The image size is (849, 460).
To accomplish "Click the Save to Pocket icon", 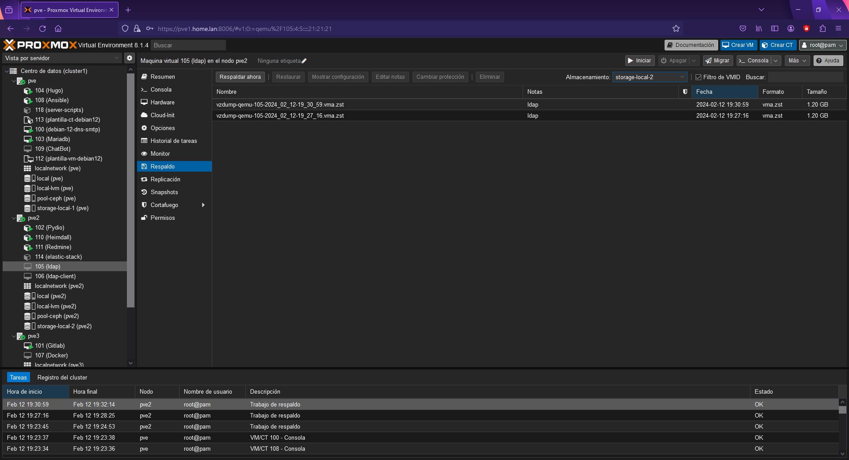I will tap(743, 29).
